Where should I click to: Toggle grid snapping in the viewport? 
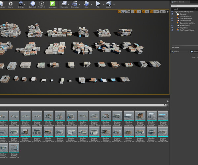click(136, 12)
